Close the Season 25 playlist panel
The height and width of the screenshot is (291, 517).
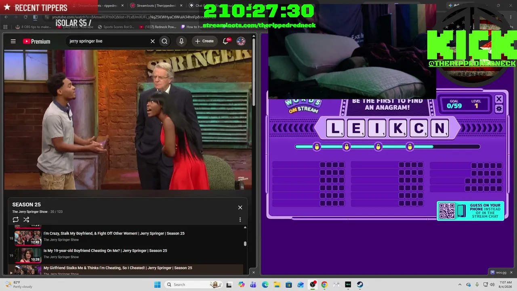[240, 207]
